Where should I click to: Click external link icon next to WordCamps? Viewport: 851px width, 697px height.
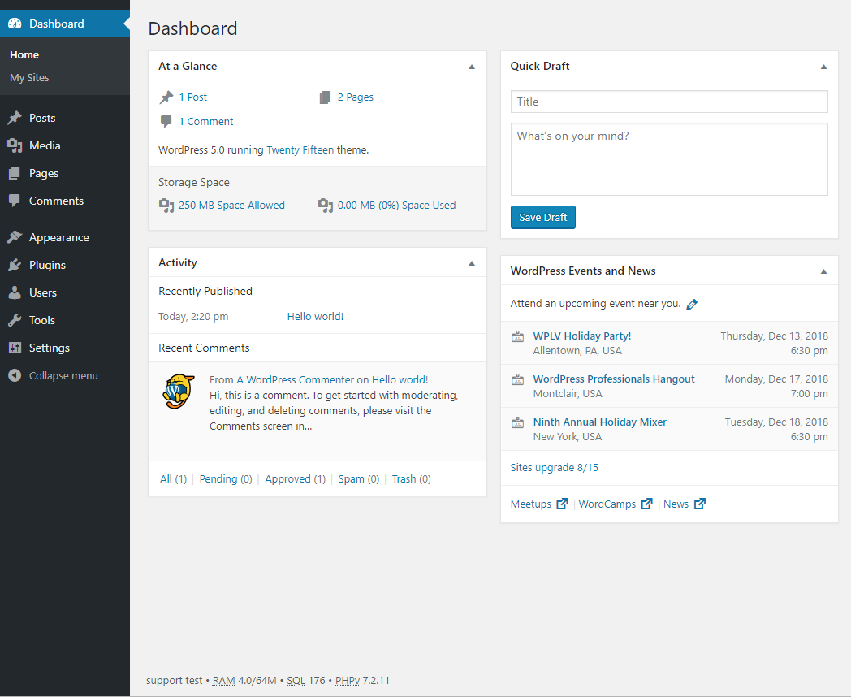coord(646,504)
